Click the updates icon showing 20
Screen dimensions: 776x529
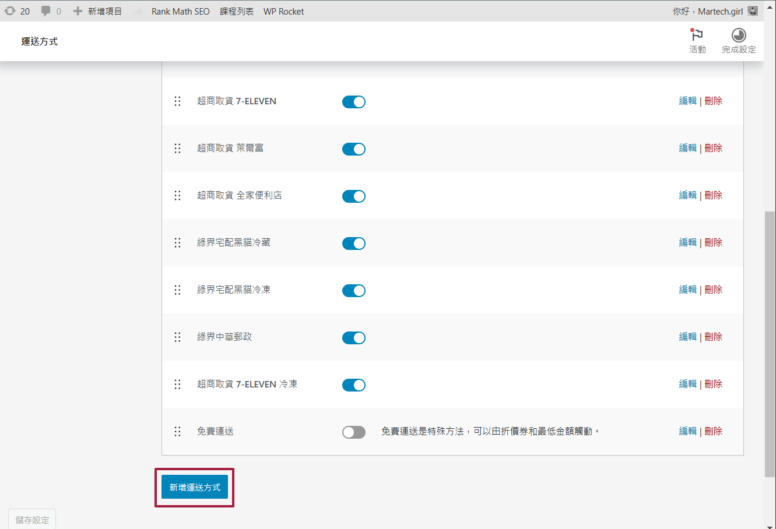[x=10, y=11]
